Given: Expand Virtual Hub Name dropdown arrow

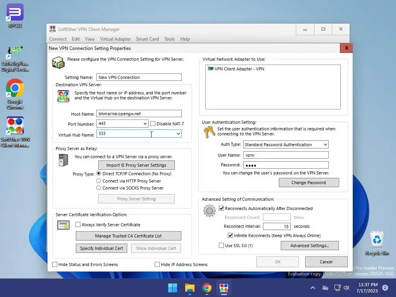Looking at the screenshot, I should pos(178,133).
